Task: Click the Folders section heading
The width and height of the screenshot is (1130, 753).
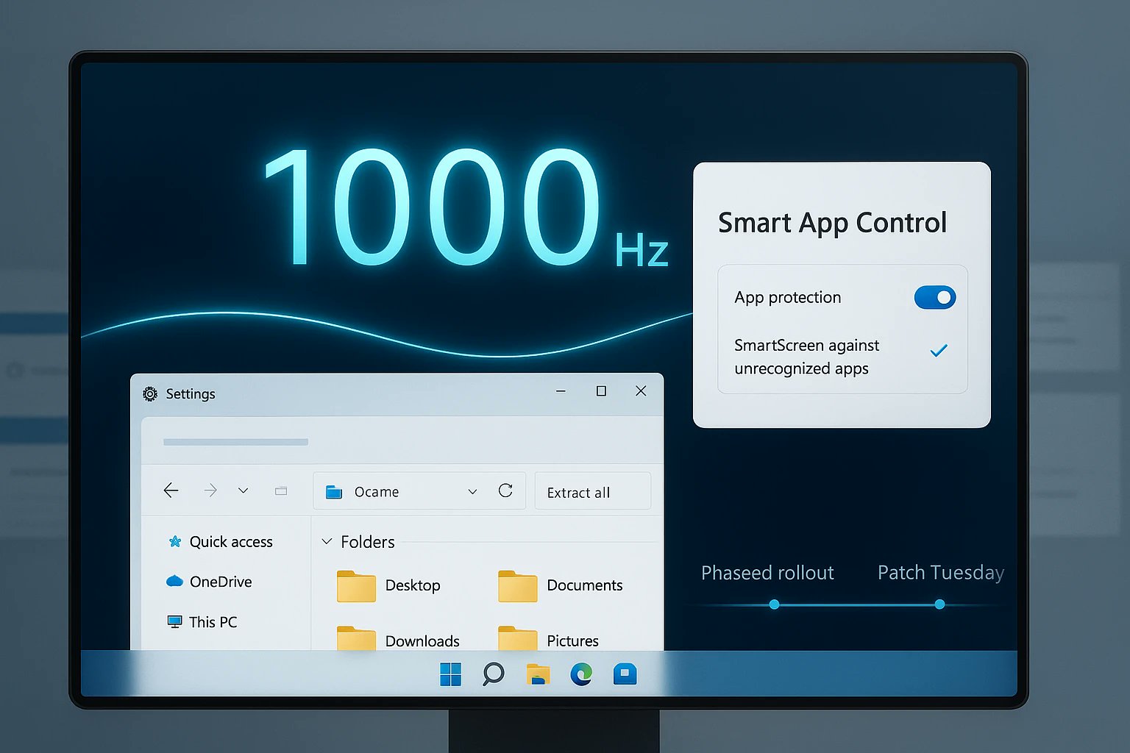Action: pos(368,542)
